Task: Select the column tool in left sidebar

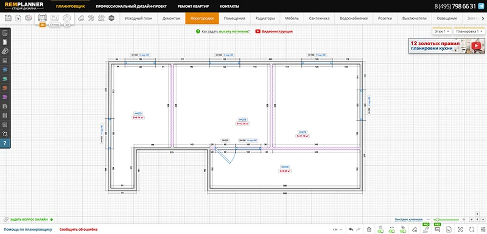Action: coord(5,116)
